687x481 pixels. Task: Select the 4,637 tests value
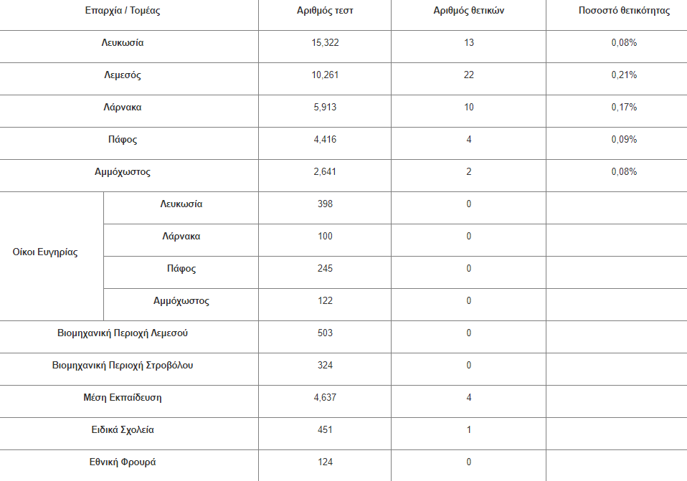(325, 398)
